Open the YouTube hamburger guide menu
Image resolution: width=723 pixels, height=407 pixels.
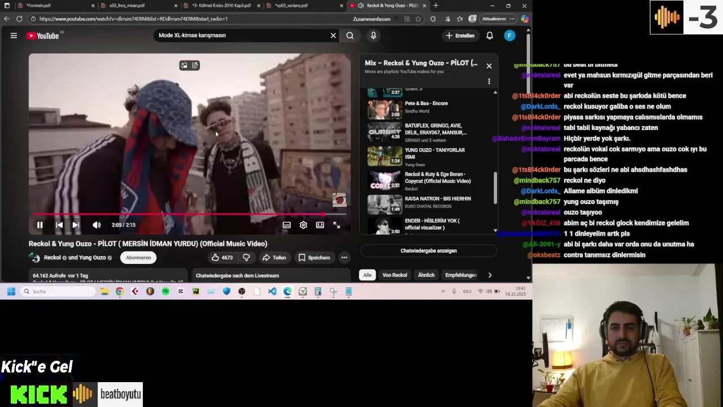14,36
